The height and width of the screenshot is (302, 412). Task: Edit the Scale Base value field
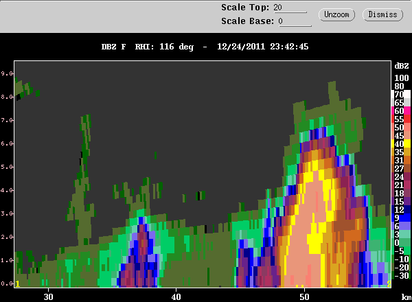pos(295,21)
